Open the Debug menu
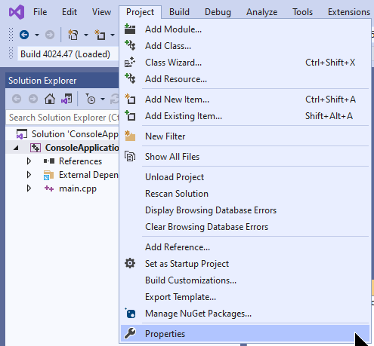The width and height of the screenshot is (374, 346). 218,12
